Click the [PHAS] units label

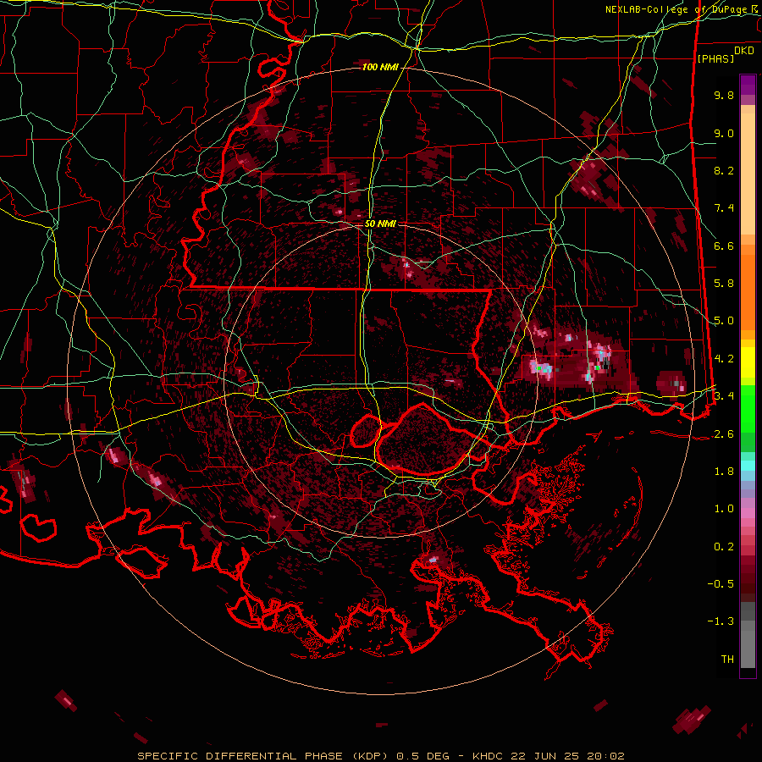[715, 58]
